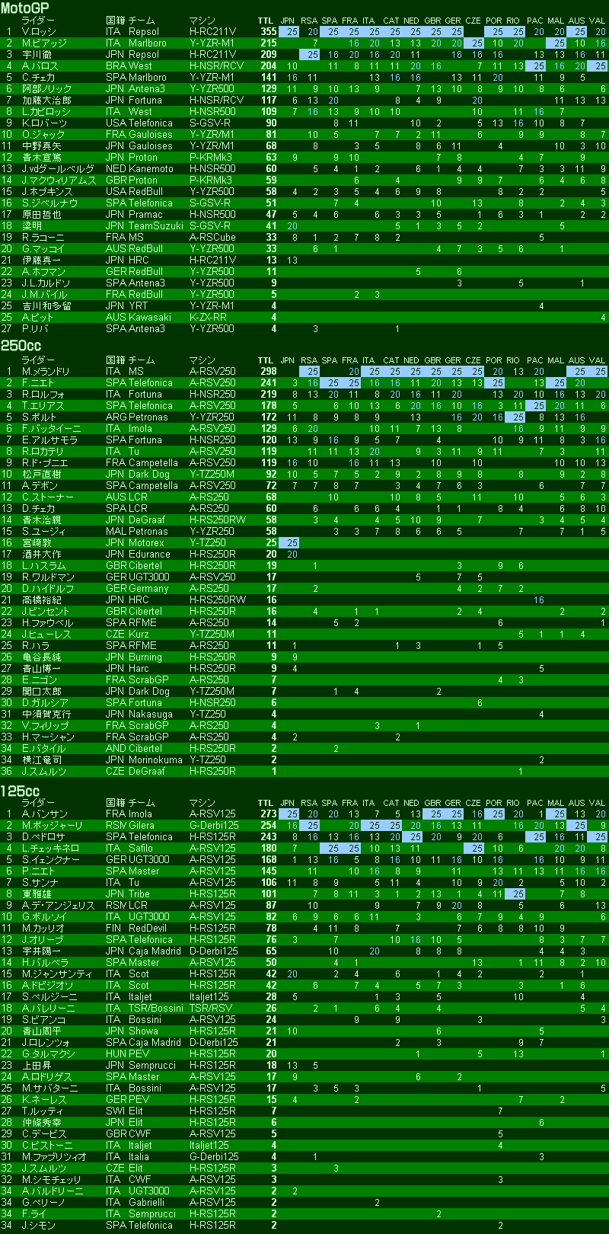Click total points value 355
Viewport: 609px width, 1234px height.
(x=268, y=32)
